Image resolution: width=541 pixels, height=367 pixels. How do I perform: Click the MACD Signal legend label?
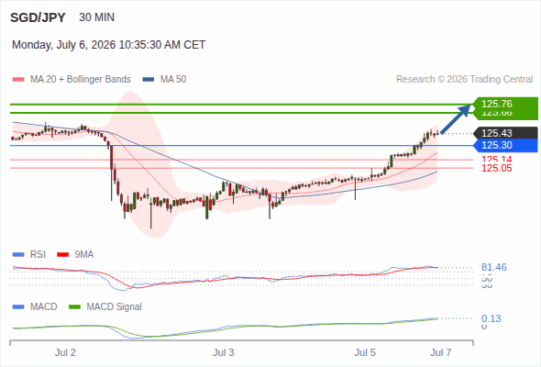point(115,306)
